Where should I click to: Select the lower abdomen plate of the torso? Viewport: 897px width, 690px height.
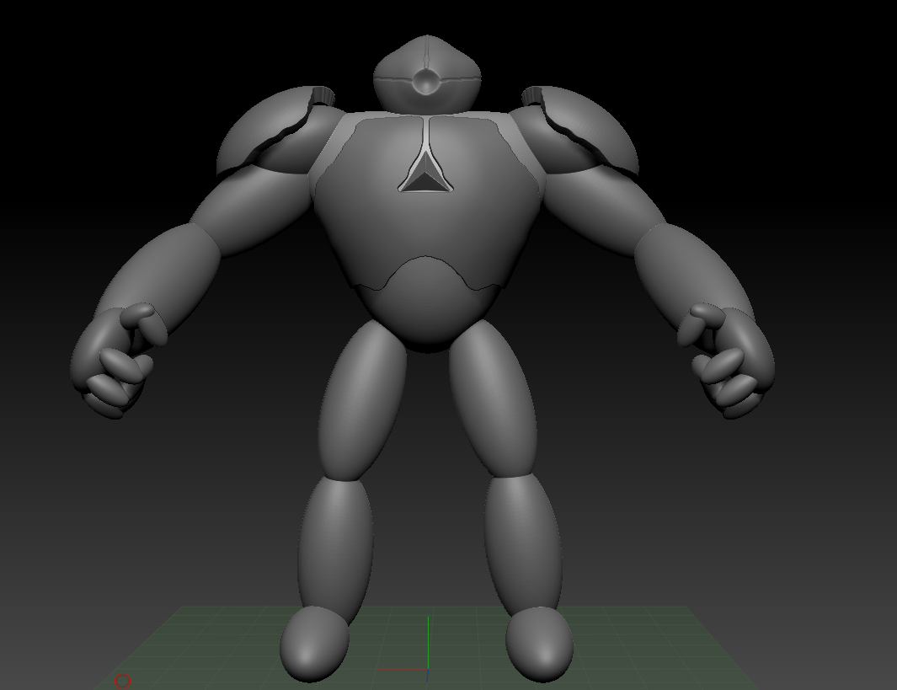pos(427,302)
